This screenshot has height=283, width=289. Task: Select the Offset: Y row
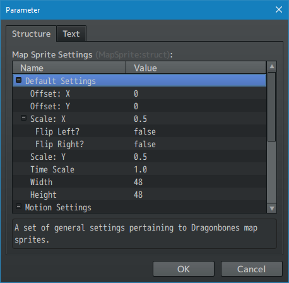pyautogui.click(x=139, y=106)
